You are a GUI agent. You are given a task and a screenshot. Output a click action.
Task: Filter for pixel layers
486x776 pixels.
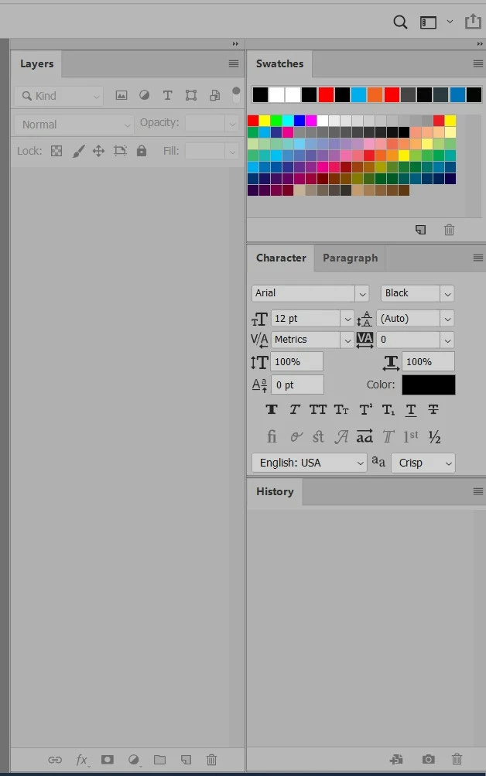[122, 95]
